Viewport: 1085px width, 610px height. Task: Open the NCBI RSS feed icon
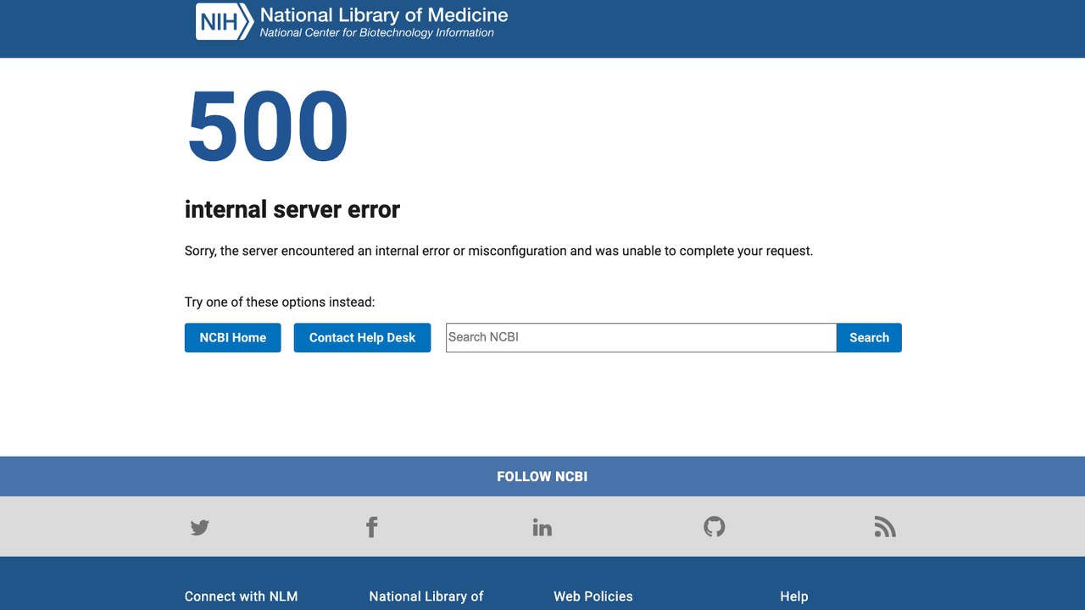pyautogui.click(x=885, y=527)
